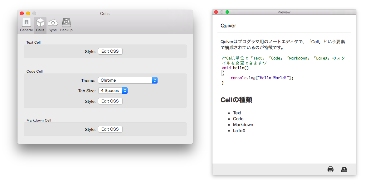This screenshot has height=187, width=365.
Task: Open the Tab Size dropdown
Action: (x=113, y=91)
